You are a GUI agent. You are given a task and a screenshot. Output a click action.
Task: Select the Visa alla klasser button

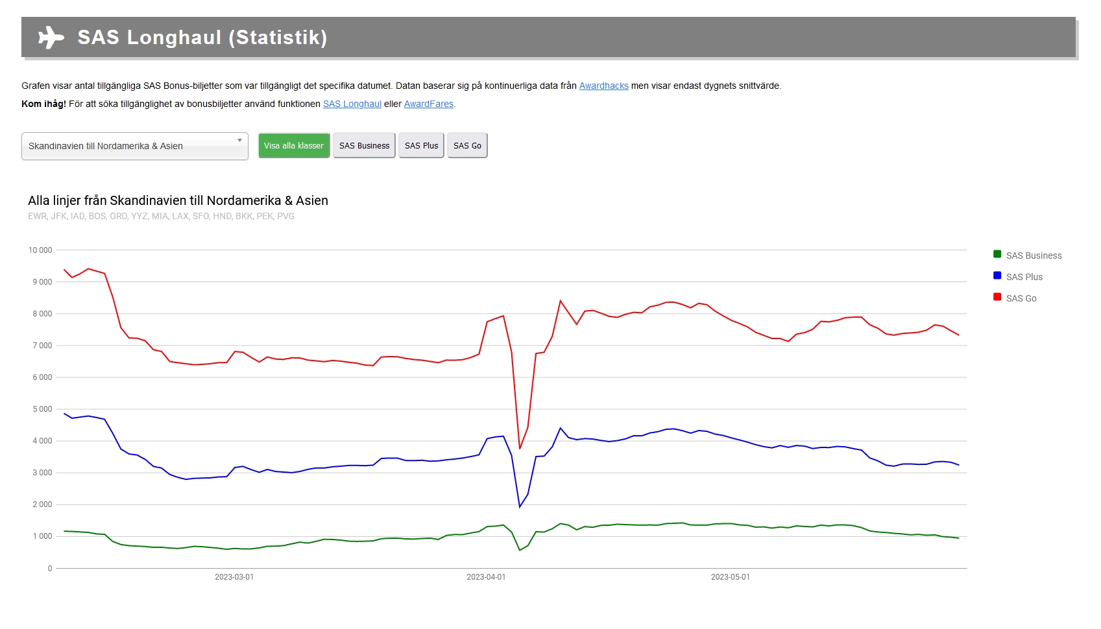point(294,146)
